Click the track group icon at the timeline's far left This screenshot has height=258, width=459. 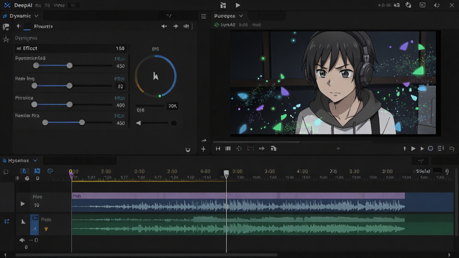[6, 221]
